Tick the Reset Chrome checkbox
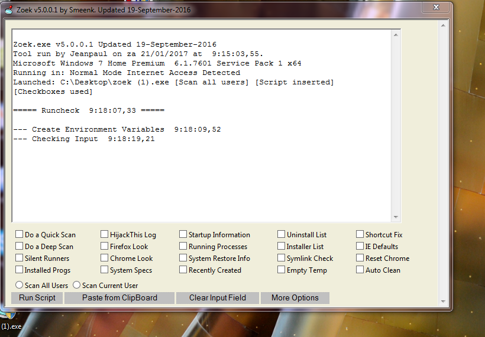Viewport: 485px width, 337px height. coord(360,258)
